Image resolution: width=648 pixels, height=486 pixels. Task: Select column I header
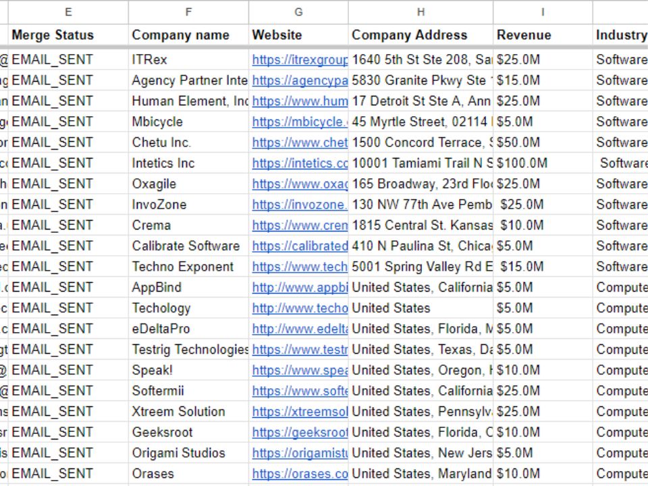pos(543,12)
